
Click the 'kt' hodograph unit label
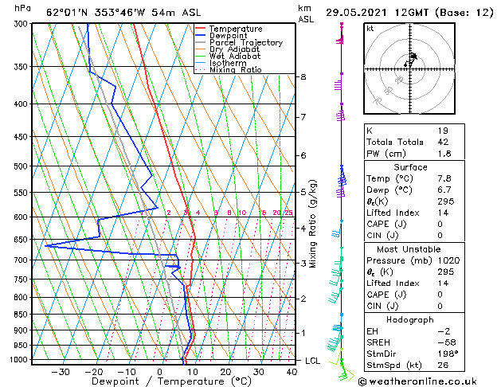tap(370, 29)
